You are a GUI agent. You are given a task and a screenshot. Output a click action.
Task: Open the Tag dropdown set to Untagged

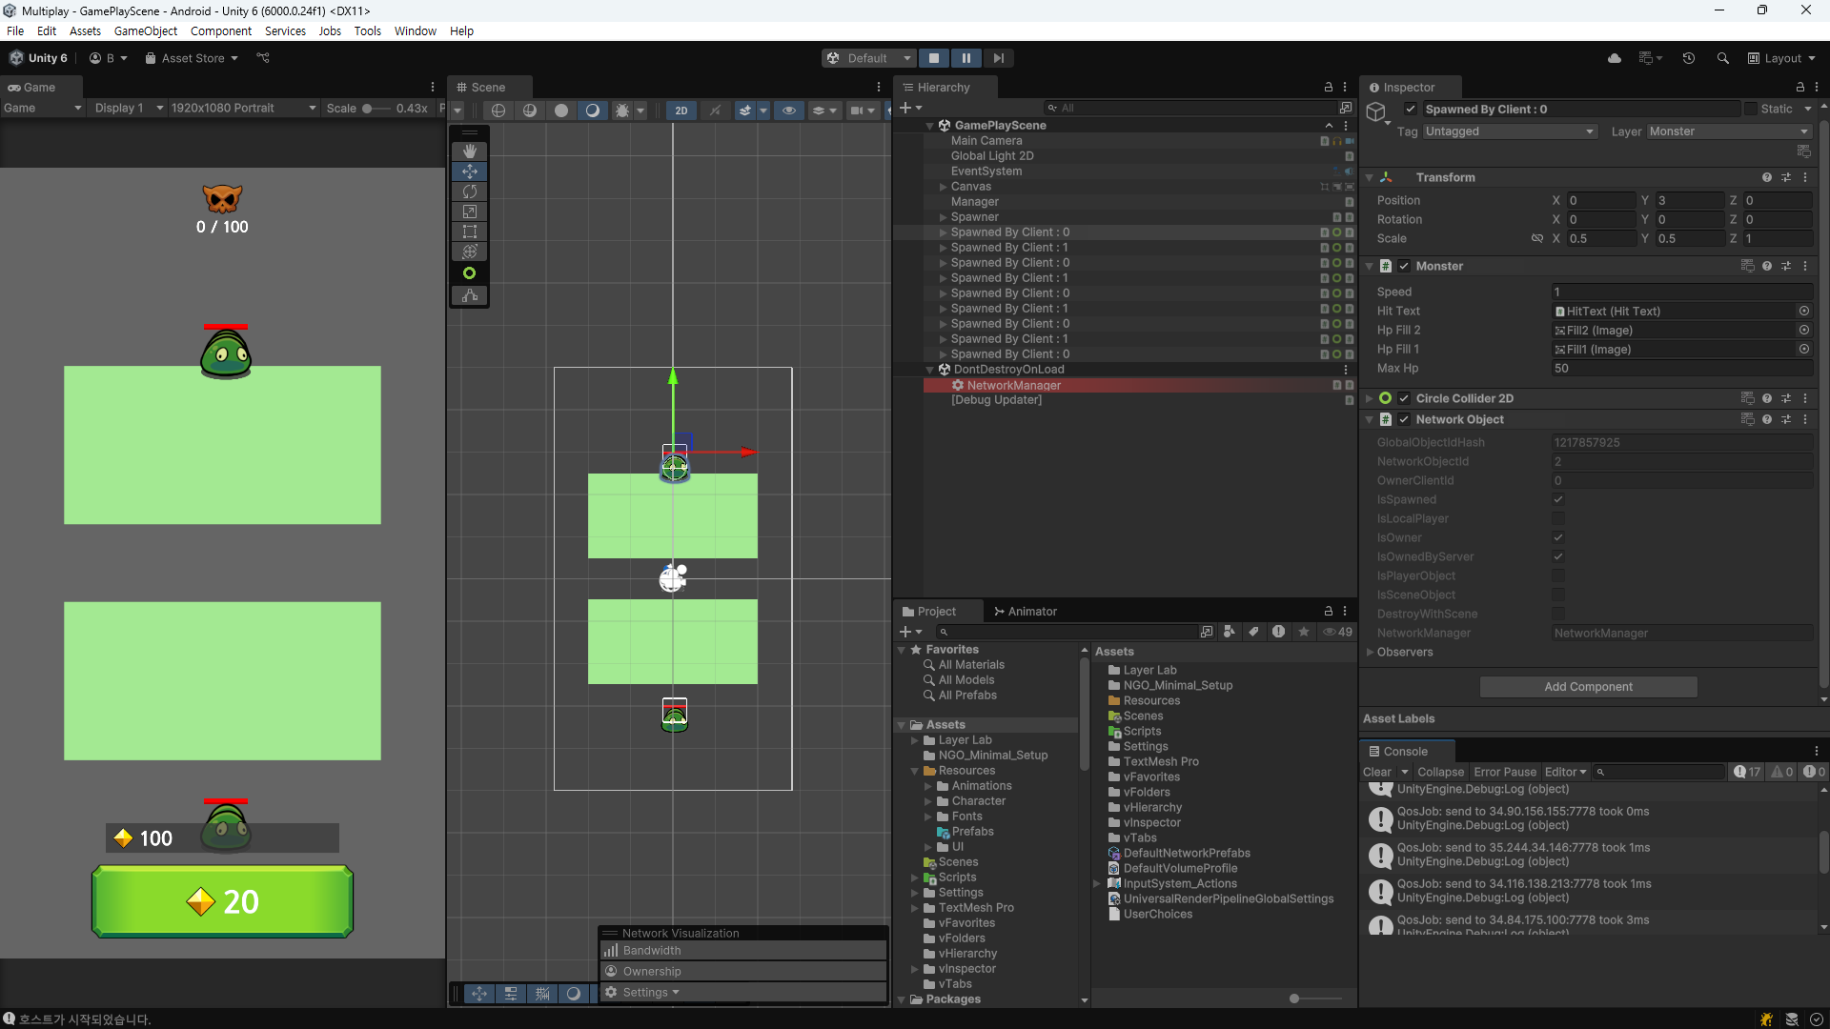pyautogui.click(x=1510, y=131)
